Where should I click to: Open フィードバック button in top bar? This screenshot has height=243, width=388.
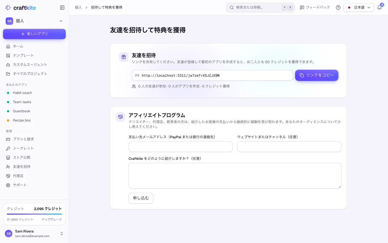point(315,8)
